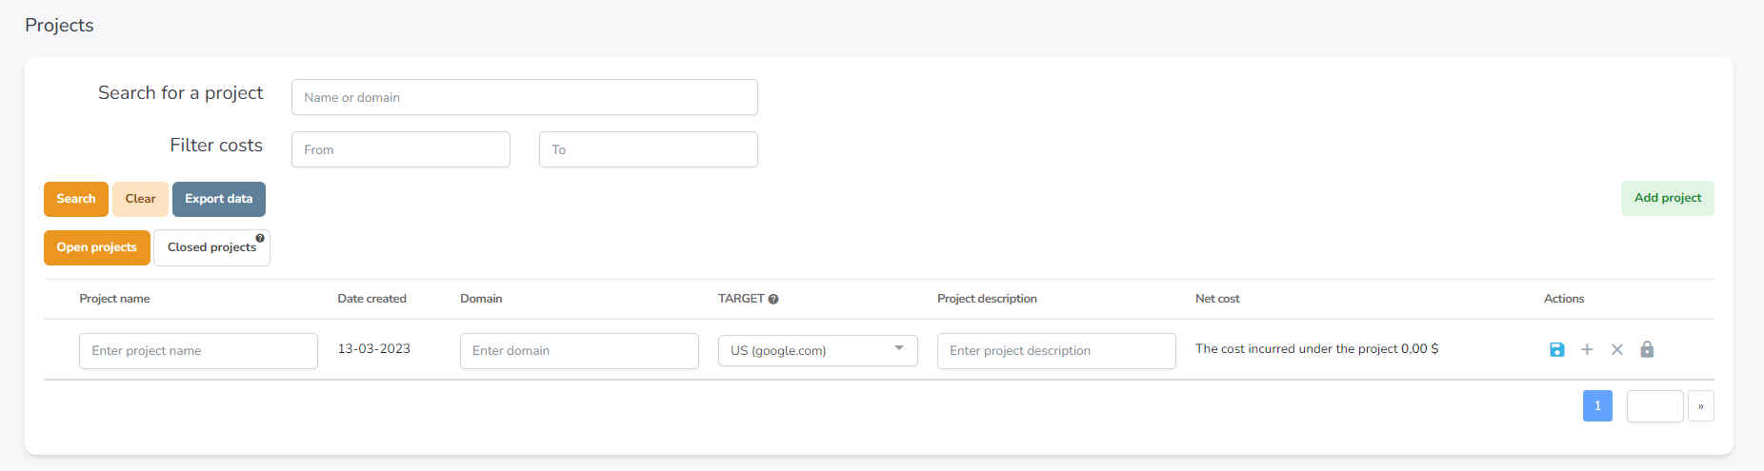Switch to Closed projects tab

click(x=211, y=247)
